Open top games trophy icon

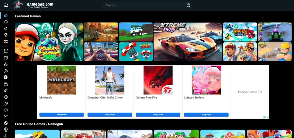click(6, 35)
